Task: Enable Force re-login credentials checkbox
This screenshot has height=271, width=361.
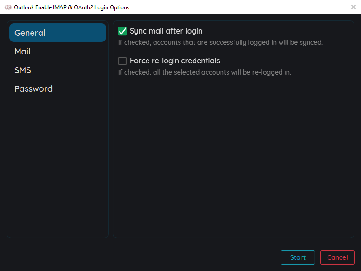Action: [x=122, y=61]
